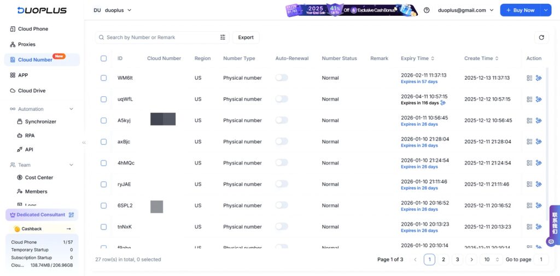Click the renew icon beside 'Expires in 116 days'
This screenshot has height=276, width=560.
pyautogui.click(x=443, y=103)
